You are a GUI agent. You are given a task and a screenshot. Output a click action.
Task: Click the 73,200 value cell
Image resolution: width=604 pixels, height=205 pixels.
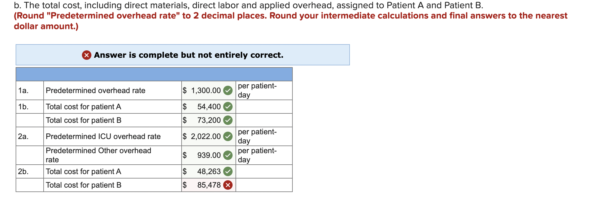(203, 120)
